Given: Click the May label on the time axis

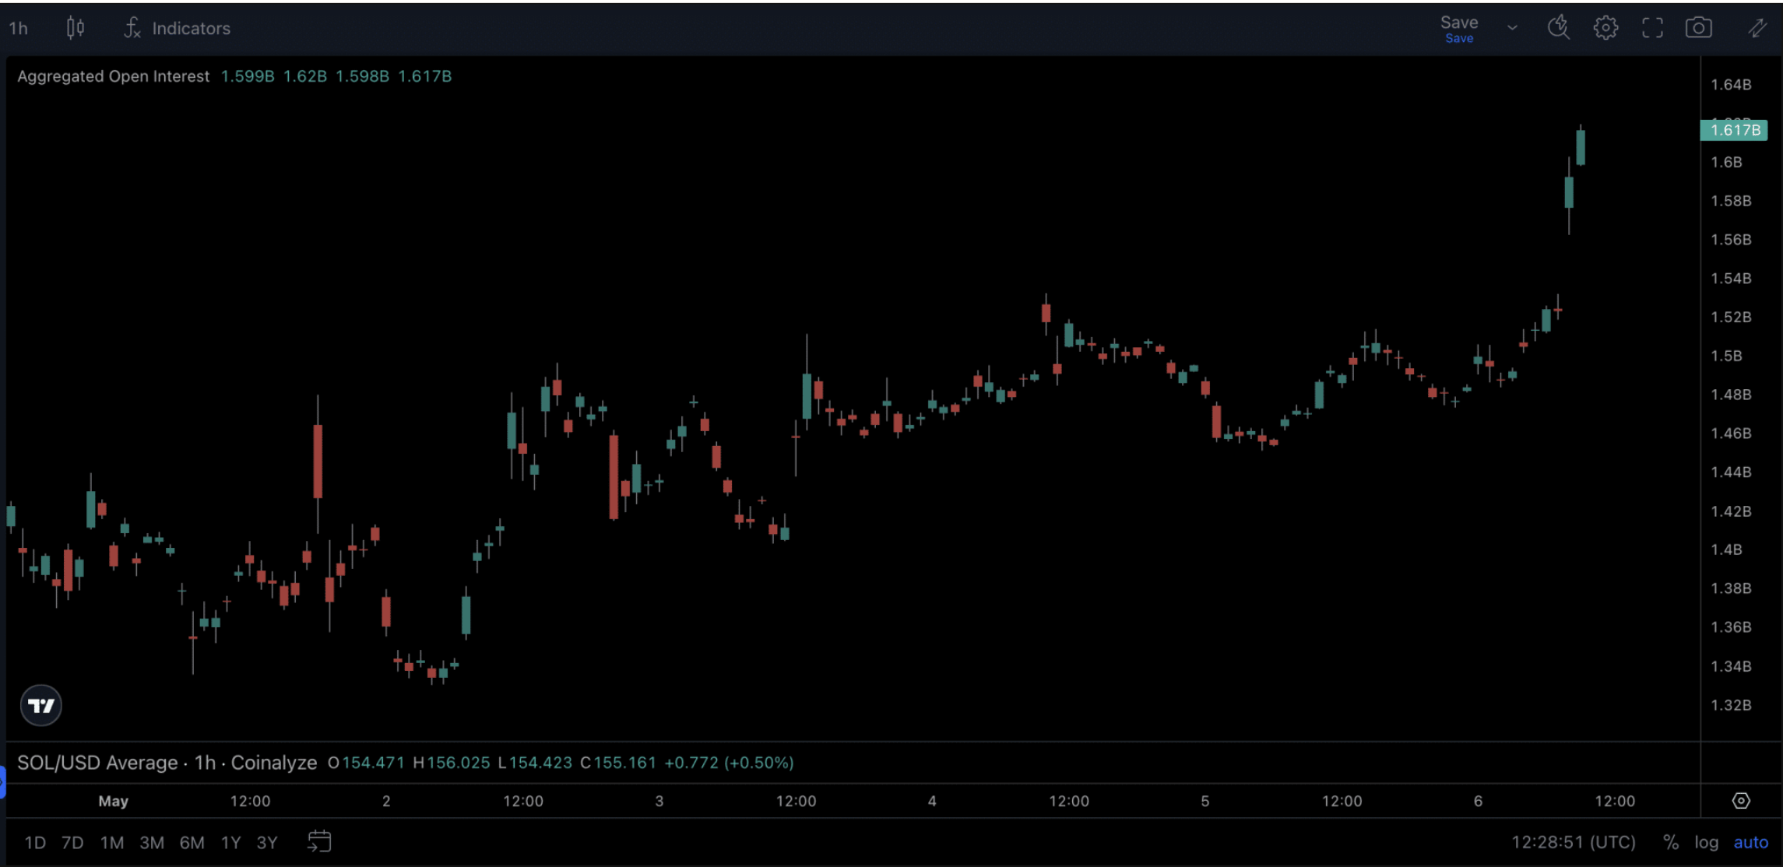Looking at the screenshot, I should coord(113,801).
